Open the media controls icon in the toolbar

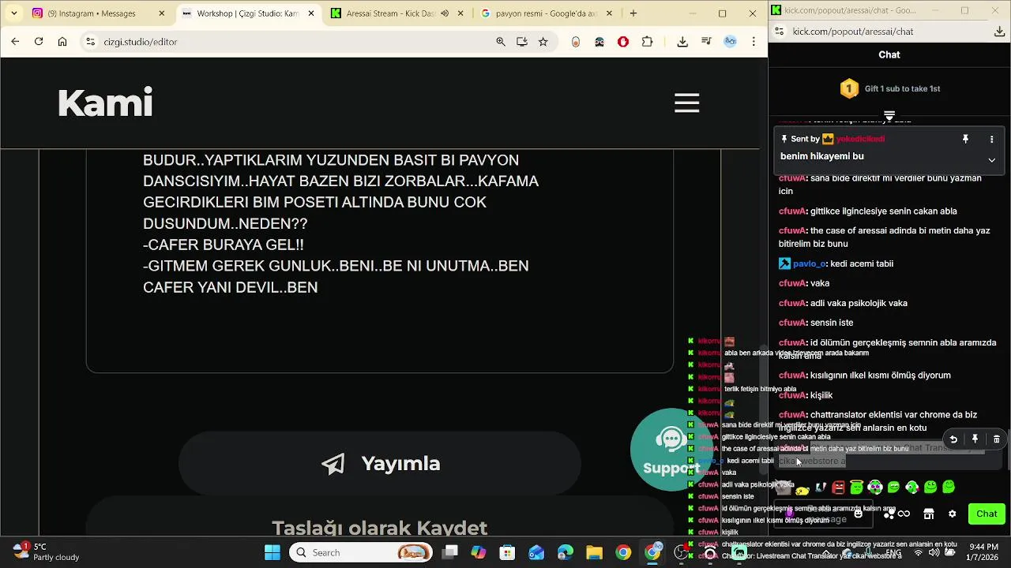[706, 42]
